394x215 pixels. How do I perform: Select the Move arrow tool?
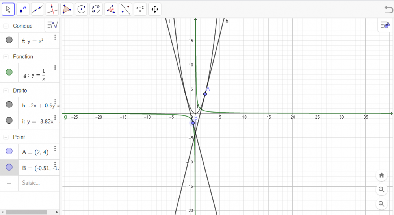[x=8, y=9]
